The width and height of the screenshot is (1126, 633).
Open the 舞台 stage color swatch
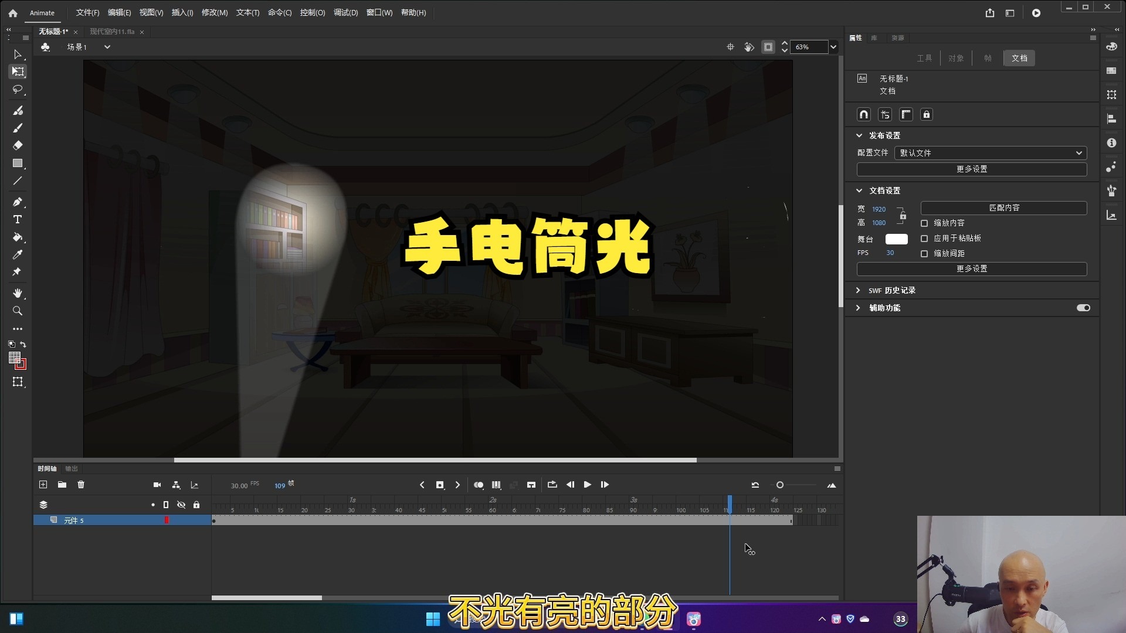[896, 239]
